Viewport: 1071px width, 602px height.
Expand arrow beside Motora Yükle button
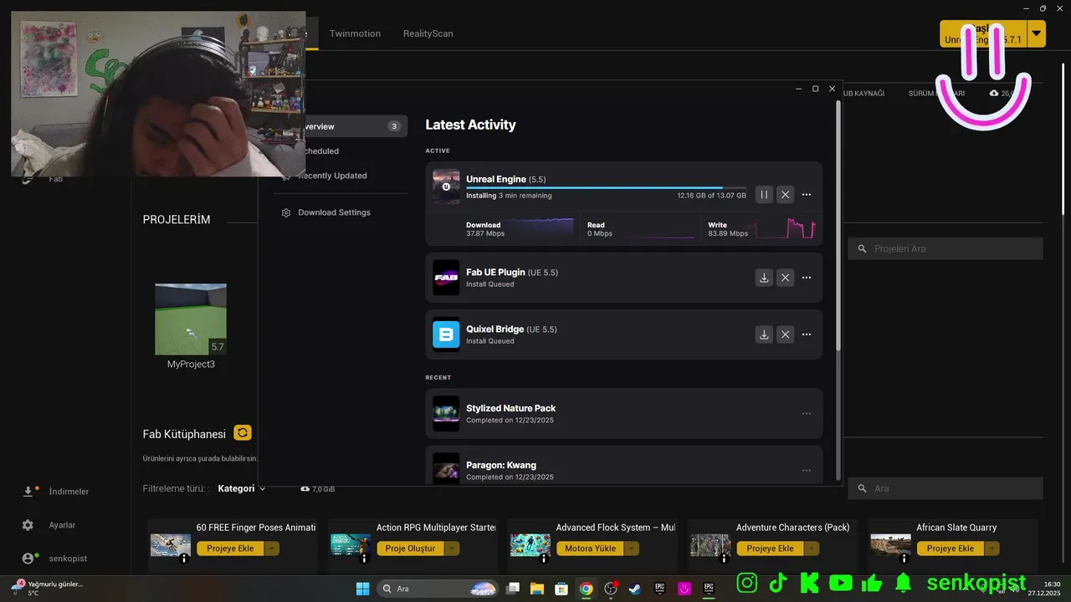pos(632,548)
